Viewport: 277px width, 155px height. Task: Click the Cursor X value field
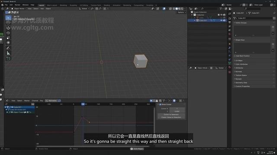[x=177, y=108]
